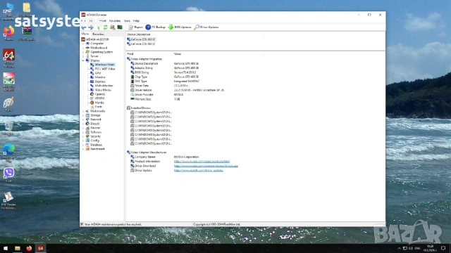Screen dimensions: 451x253
Task: Open the Driver Download nvidia link
Action: point(206,166)
